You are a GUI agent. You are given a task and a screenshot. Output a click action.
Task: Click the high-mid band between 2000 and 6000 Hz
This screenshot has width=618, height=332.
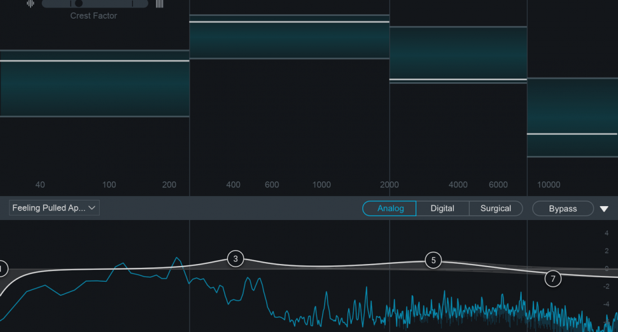tap(458, 54)
